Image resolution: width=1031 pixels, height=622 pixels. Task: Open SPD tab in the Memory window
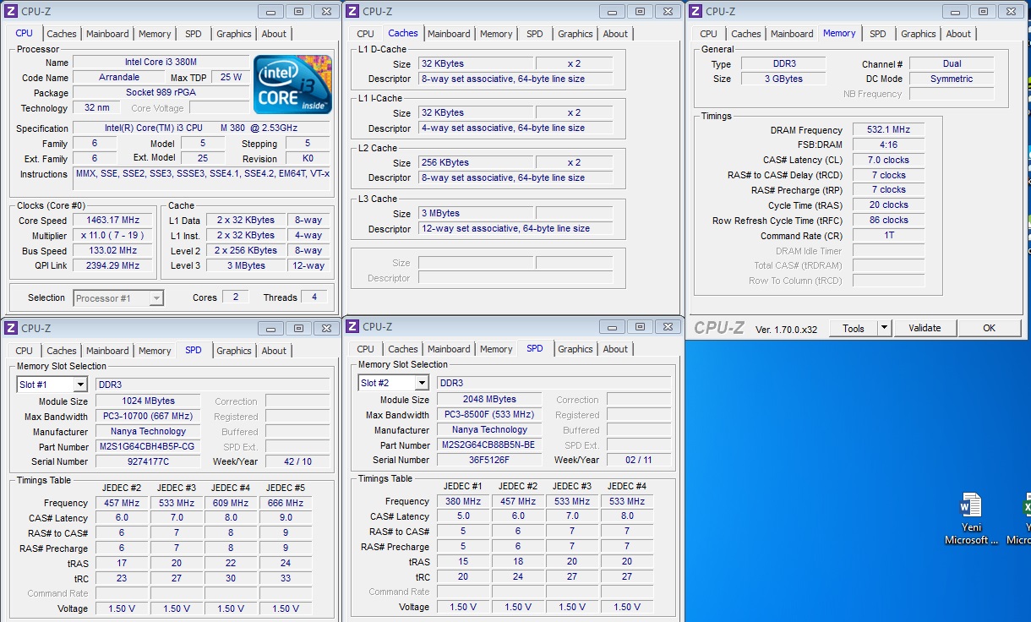(x=878, y=34)
